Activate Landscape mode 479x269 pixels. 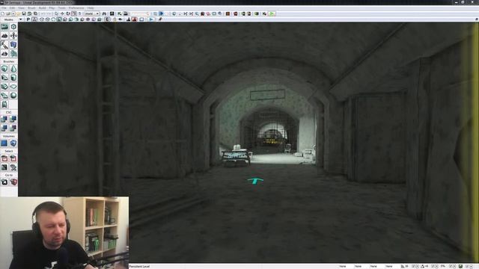pyautogui.click(x=4, y=54)
